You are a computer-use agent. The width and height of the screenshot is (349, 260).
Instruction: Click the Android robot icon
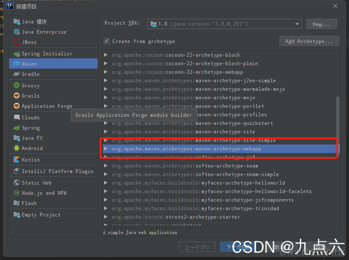pyautogui.click(x=17, y=148)
